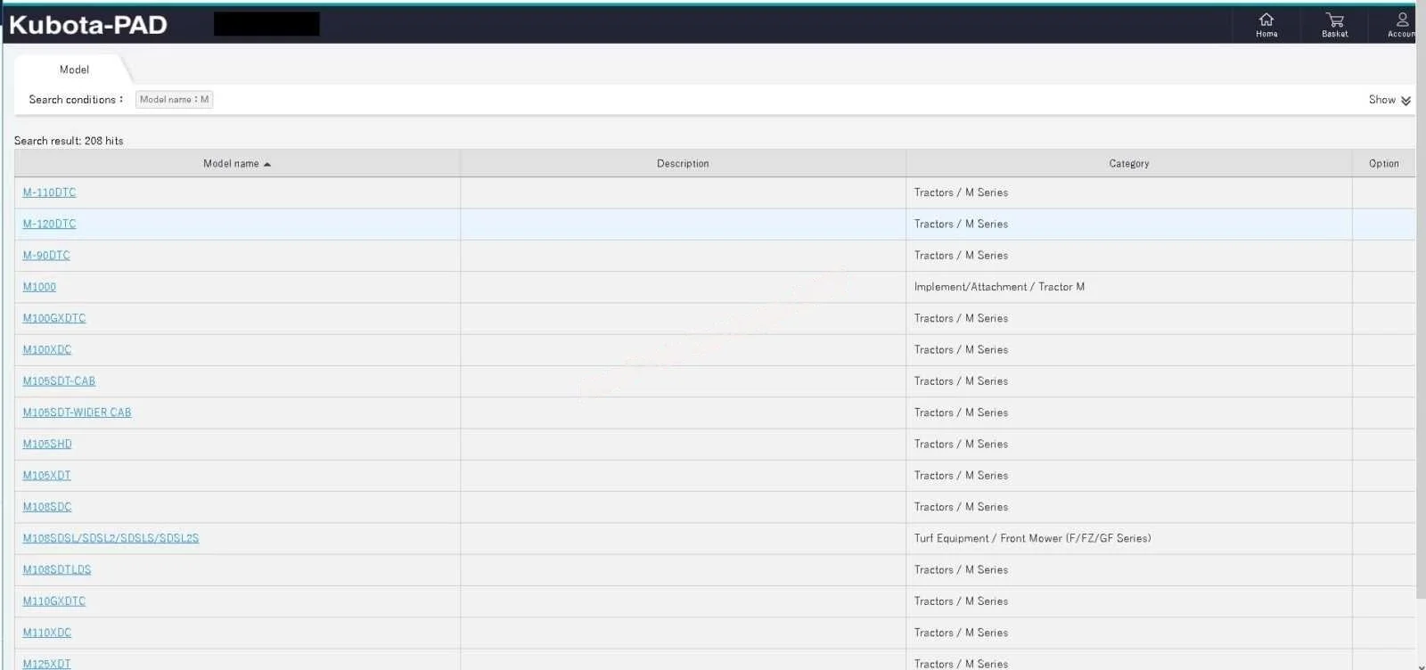This screenshot has height=670, width=1426.
Task: Open model M1000 link
Action: pos(39,287)
